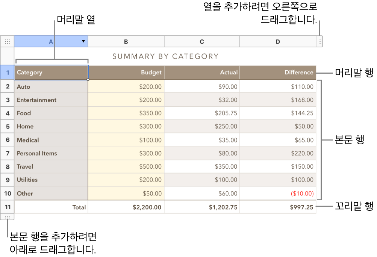Click the table title SUMMARY BY CATEGORY
Image resolution: width=377 pixels, height=257 pixels.
coord(165,56)
